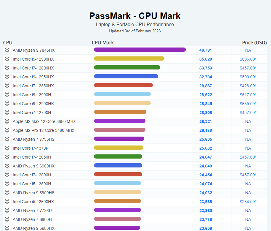
Task: Click the score 28,922
Action: [x=205, y=95]
